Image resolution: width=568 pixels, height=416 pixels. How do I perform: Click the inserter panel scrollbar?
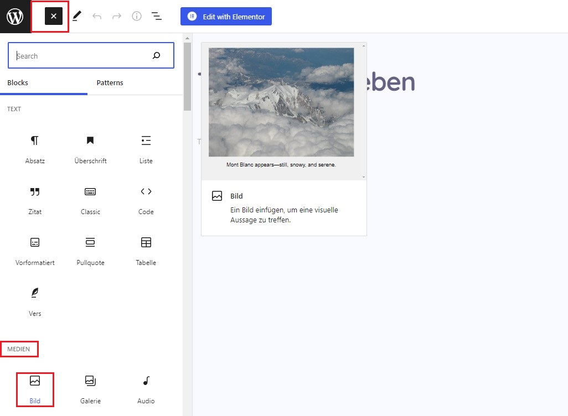[187, 77]
